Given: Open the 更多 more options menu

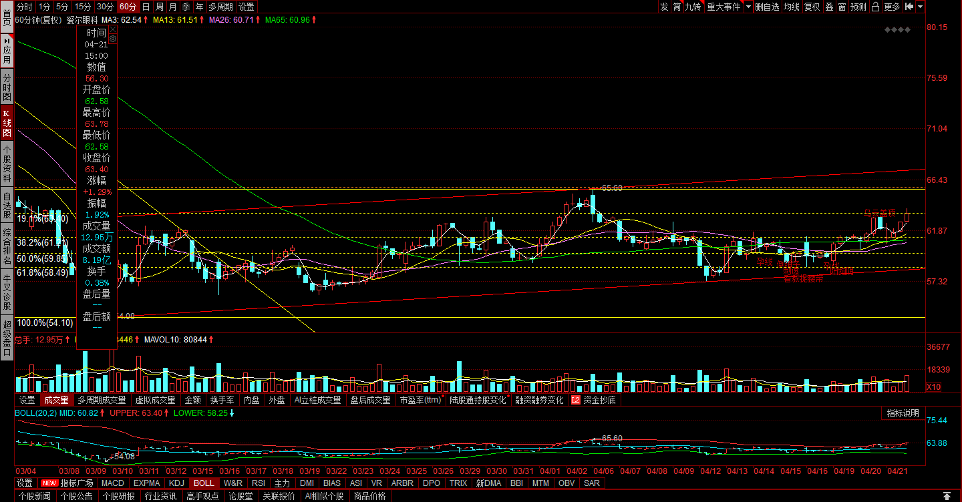Looking at the screenshot, I should pyautogui.click(x=892, y=7).
